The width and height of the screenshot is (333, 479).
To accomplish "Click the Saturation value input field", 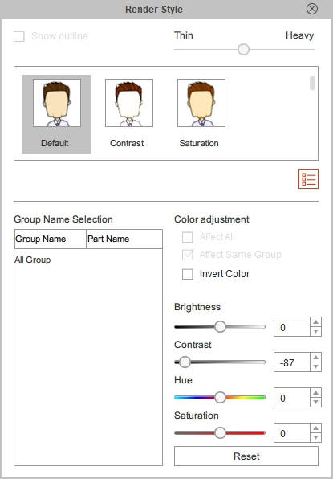I will click(292, 433).
